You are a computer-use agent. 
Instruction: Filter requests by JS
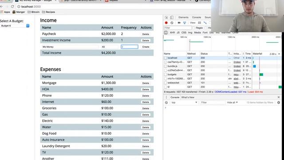coord(178,32)
